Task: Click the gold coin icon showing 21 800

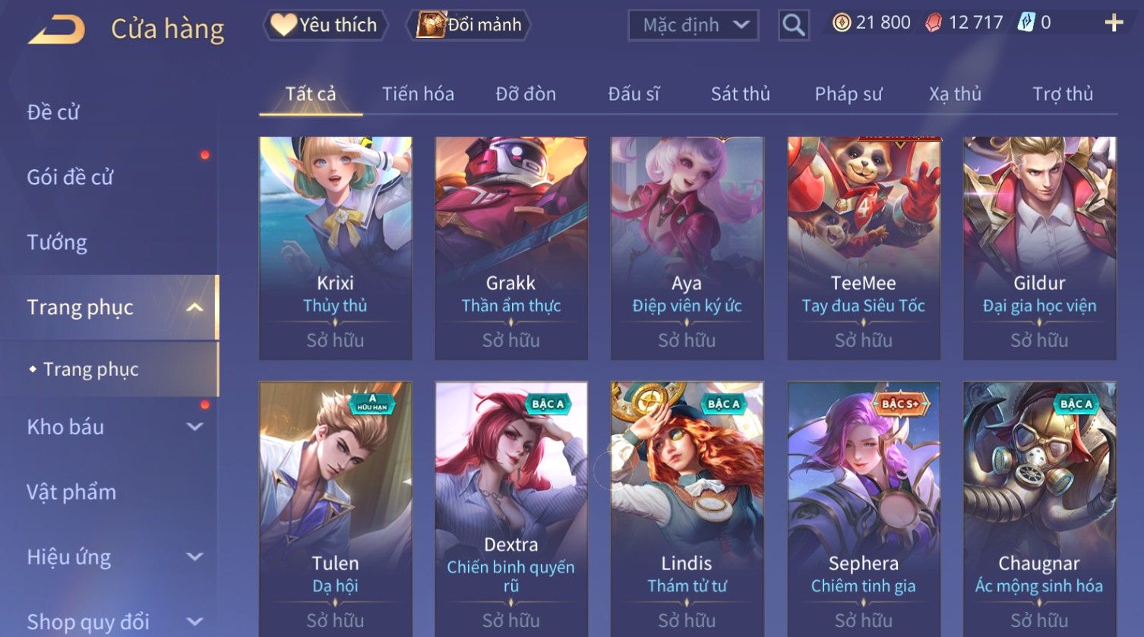Action: point(841,23)
